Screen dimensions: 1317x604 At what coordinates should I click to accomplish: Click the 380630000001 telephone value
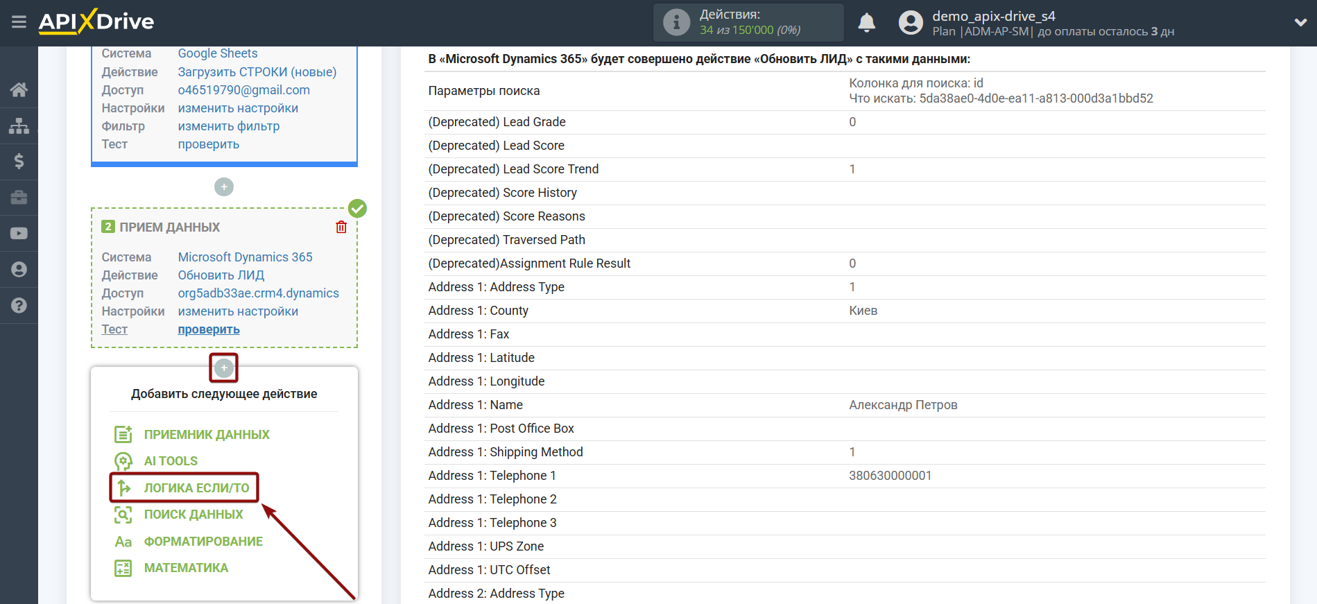tap(890, 476)
